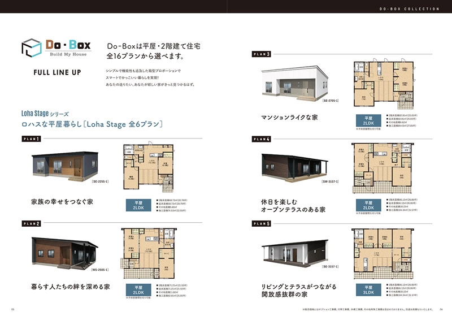Click the intro line "スマートでかっこいい暮らしを実現!"
The height and width of the screenshot is (320, 452).
tap(132, 77)
